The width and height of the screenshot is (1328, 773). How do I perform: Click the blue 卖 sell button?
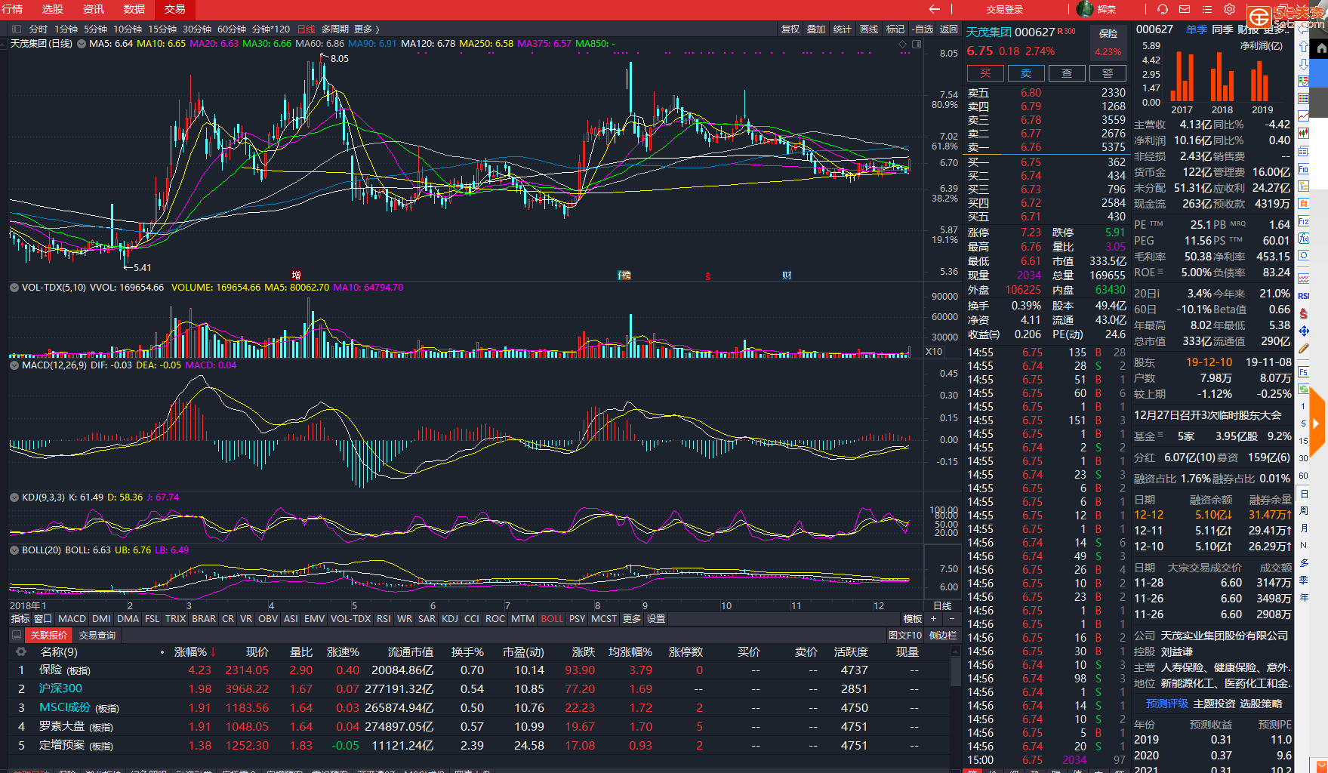1026,73
